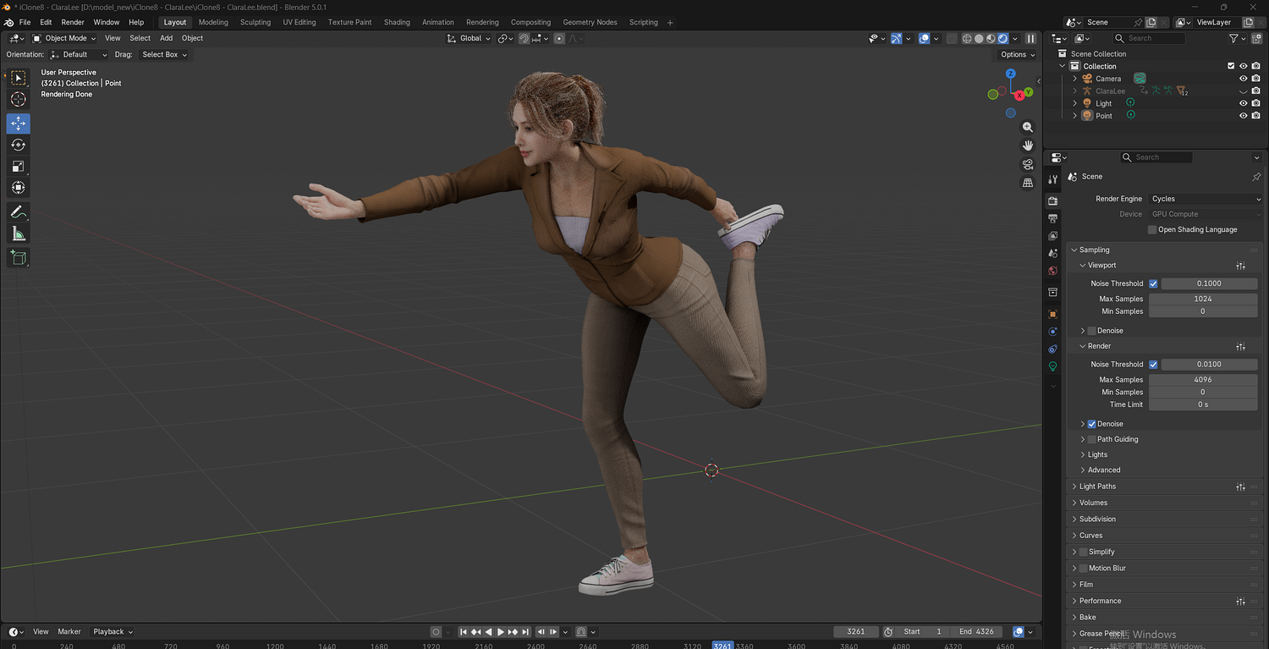Enable the Simplify checkbox
The height and width of the screenshot is (649, 1269).
[x=1084, y=553]
